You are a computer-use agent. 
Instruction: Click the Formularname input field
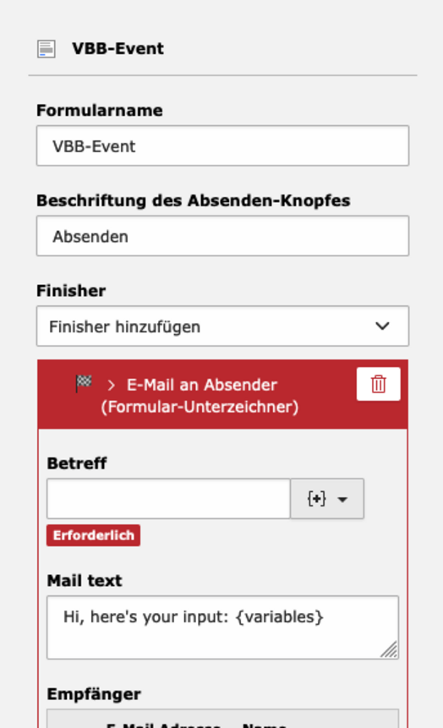[223, 145]
